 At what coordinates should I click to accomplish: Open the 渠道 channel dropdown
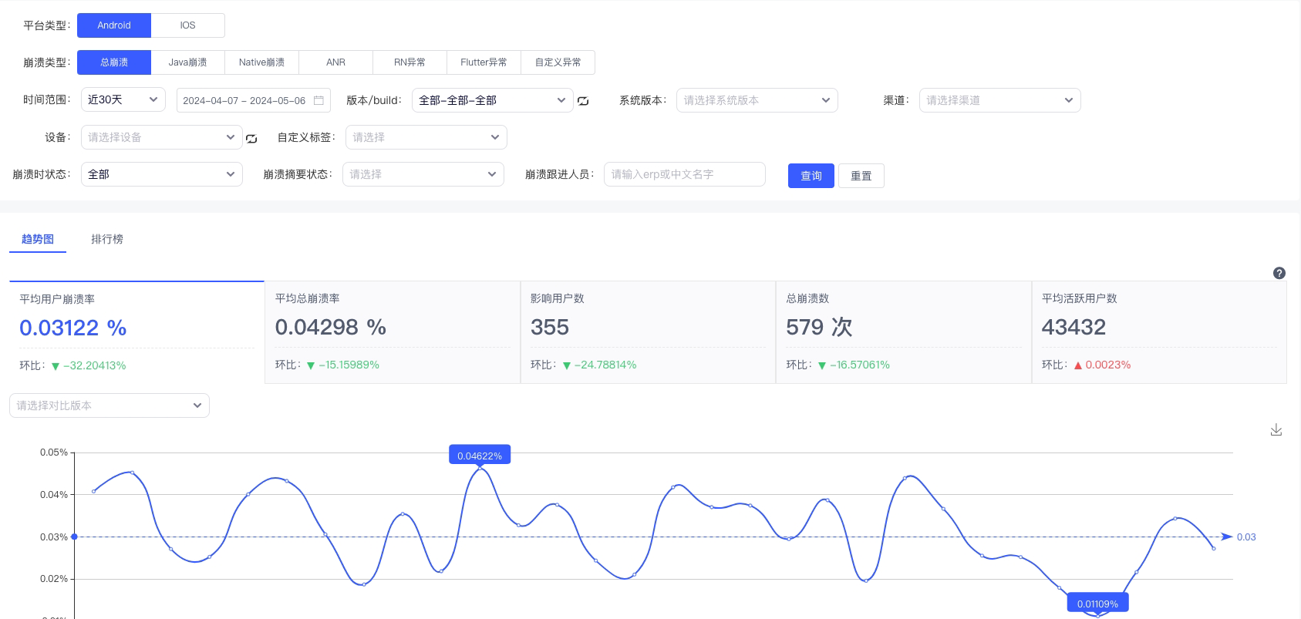point(1000,100)
